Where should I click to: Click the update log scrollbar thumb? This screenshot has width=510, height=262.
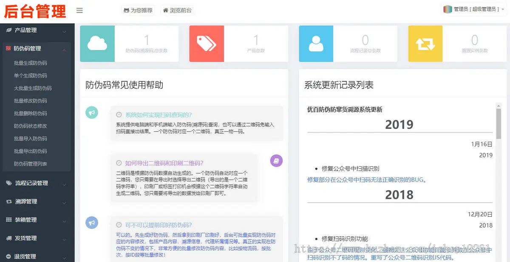[x=499, y=123]
